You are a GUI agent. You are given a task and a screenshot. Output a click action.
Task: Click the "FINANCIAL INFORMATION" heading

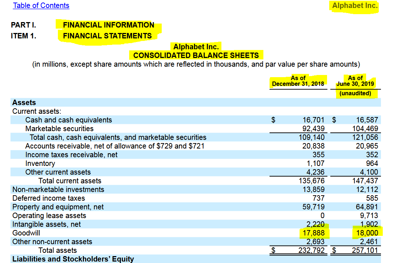(109, 25)
